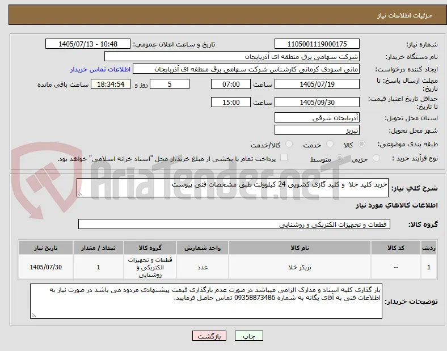The height and width of the screenshot is (351, 447).
Task: Click the resize handle of buyer notes textarea
Action: (x=33, y=315)
